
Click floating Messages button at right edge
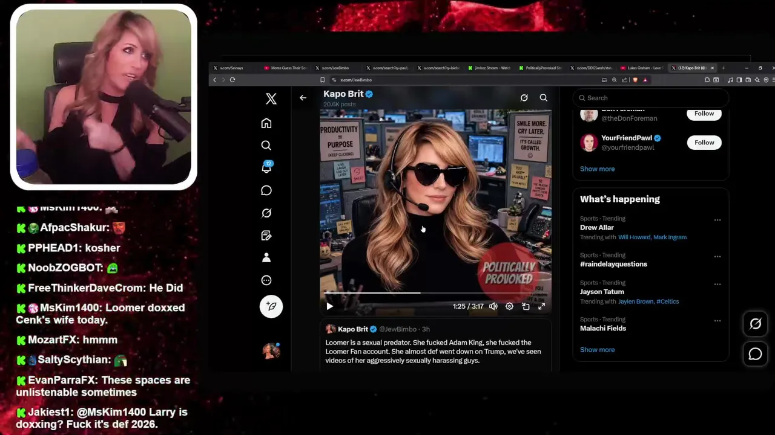coord(755,354)
